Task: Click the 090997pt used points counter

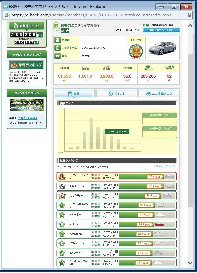Action: pyautogui.click(x=27, y=42)
